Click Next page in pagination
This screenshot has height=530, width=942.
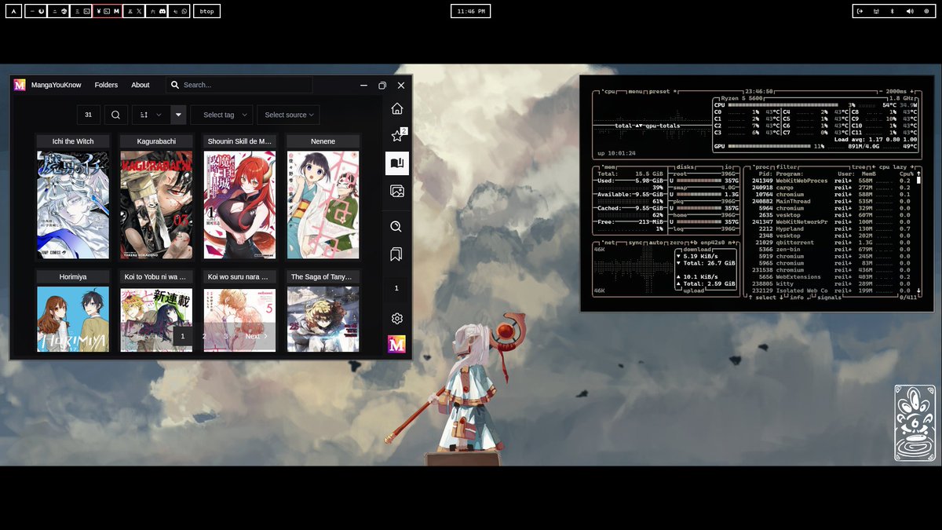pyautogui.click(x=256, y=336)
